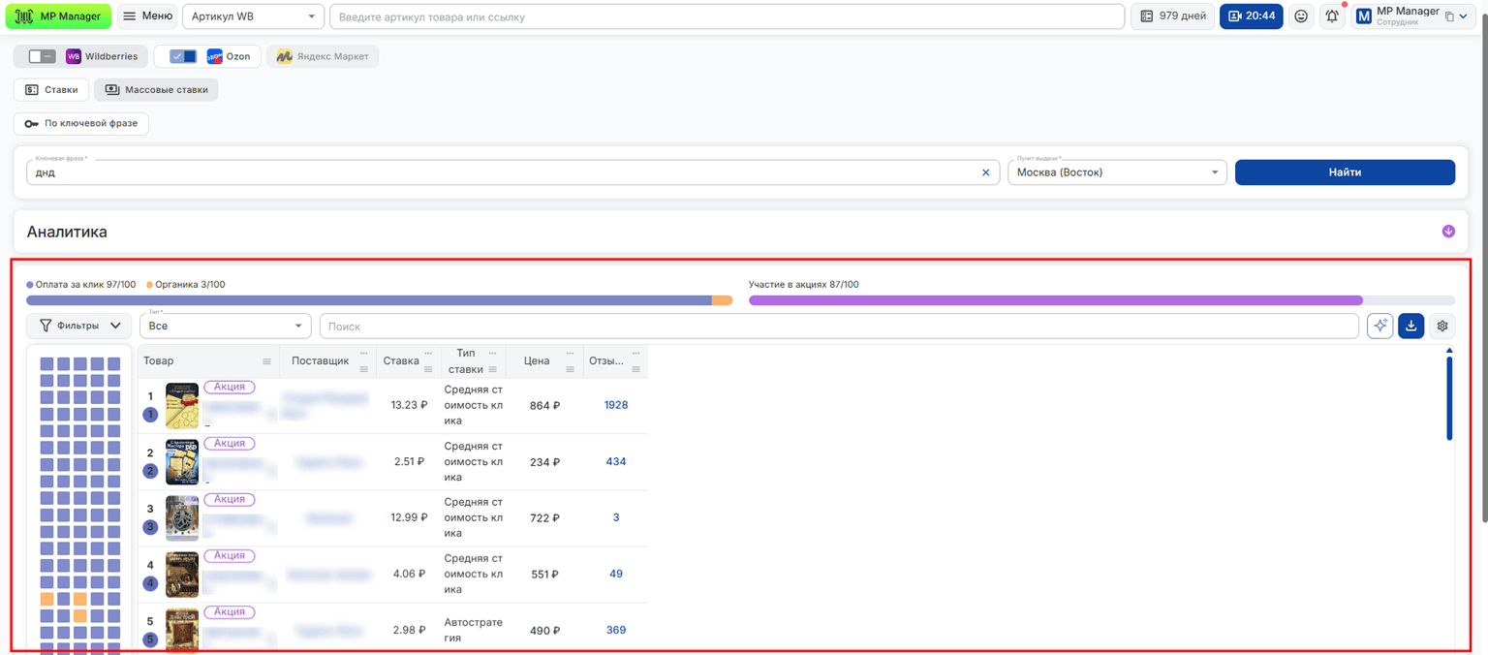Open the 369 reviews link
The height and width of the screenshot is (655, 1488).
pyautogui.click(x=616, y=630)
